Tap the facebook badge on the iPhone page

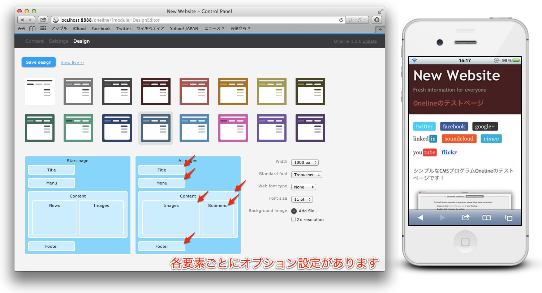click(x=454, y=126)
